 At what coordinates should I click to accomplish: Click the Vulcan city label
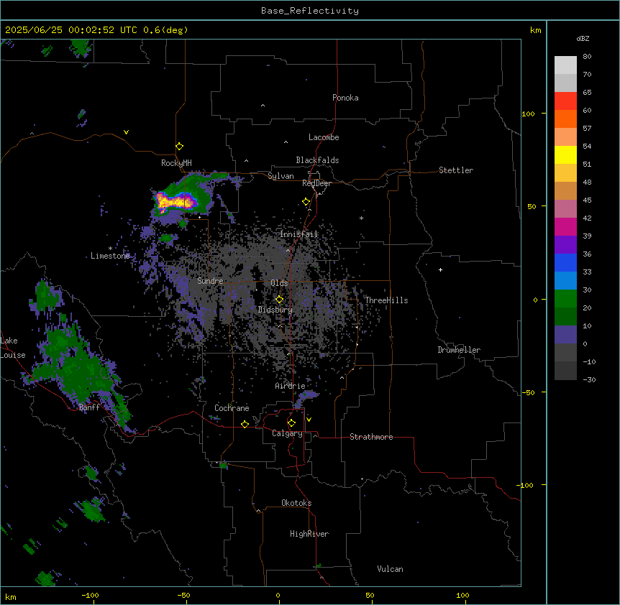[391, 569]
